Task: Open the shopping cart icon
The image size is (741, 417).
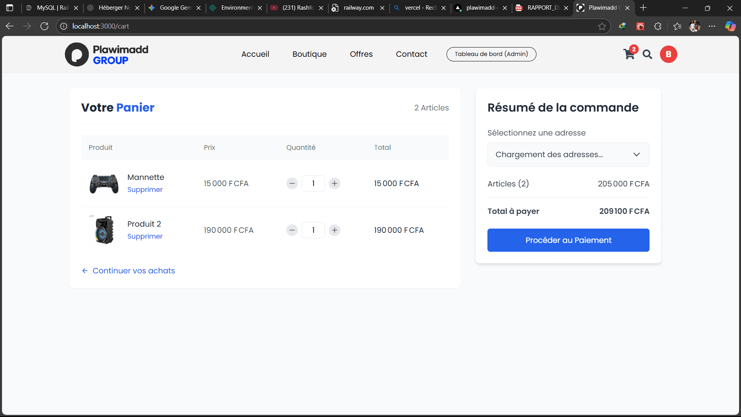Action: point(629,54)
